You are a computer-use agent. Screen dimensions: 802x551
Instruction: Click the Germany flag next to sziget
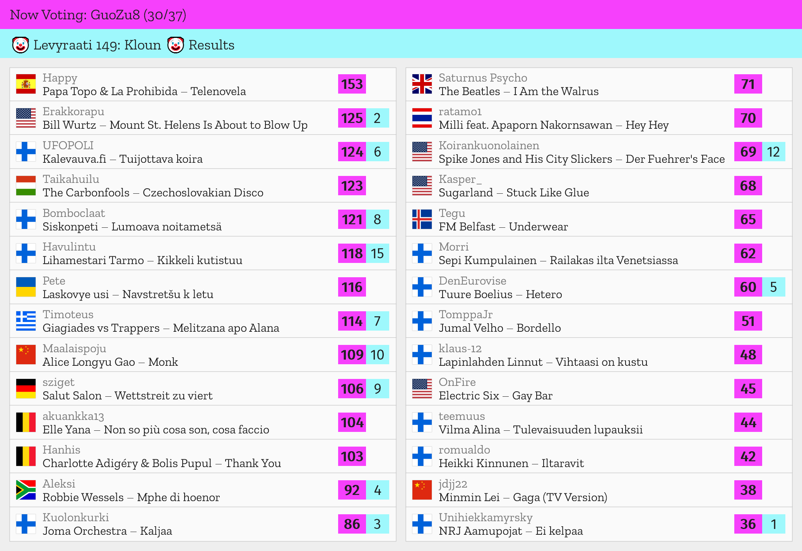pyautogui.click(x=26, y=389)
